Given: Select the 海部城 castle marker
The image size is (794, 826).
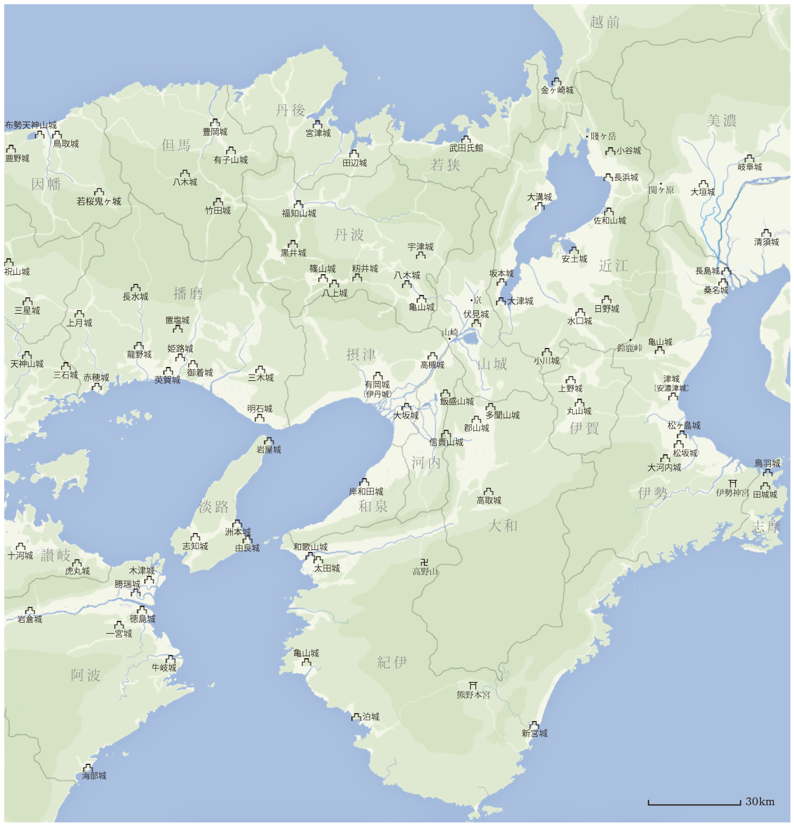Looking at the screenshot, I should point(88,767).
